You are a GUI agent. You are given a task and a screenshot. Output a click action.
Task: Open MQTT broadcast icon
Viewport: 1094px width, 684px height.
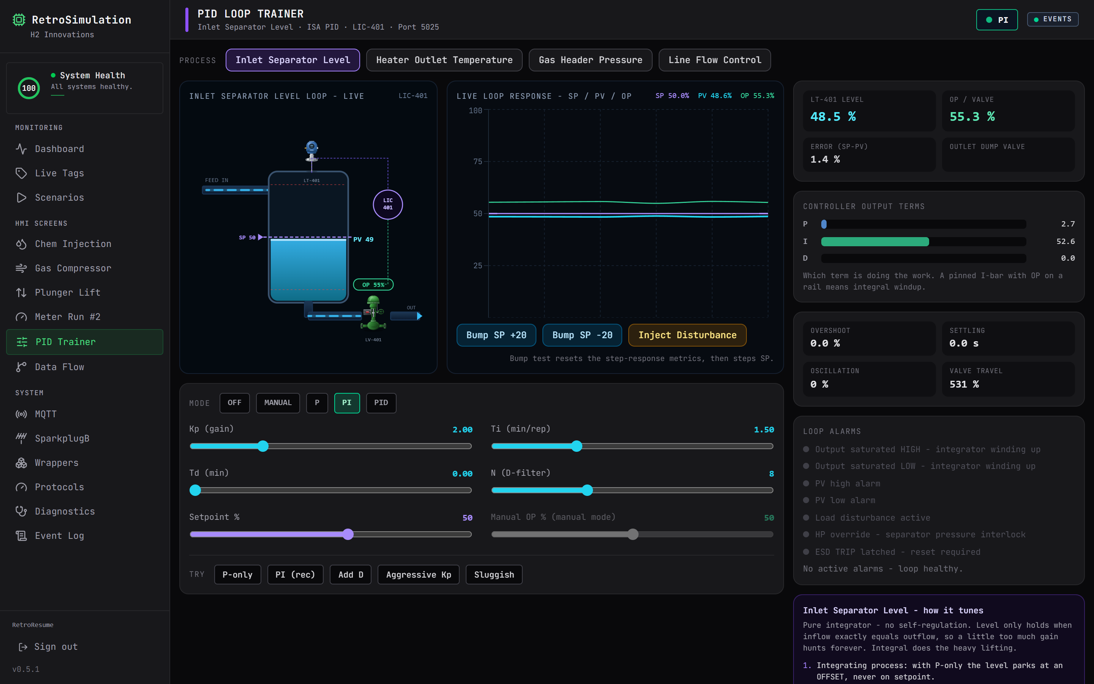[x=21, y=414]
